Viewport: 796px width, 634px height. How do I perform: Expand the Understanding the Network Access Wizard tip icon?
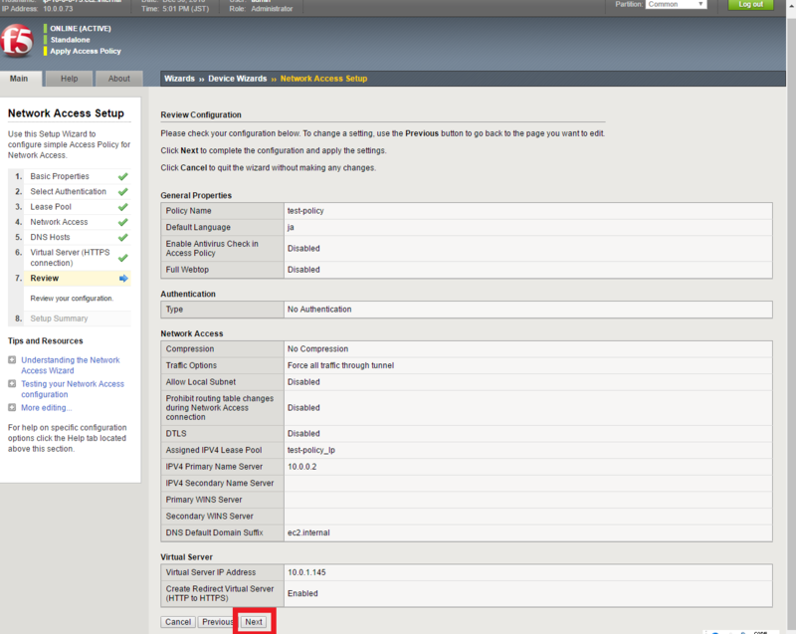tap(12, 360)
